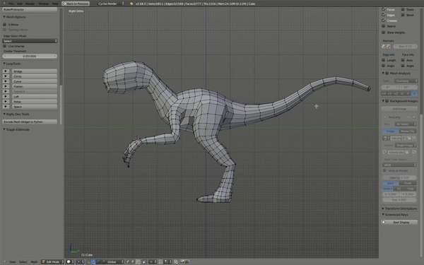
Task: Toggle Creases overlay checkbox
Action: click(x=384, y=20)
